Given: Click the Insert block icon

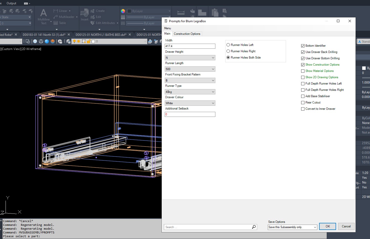Looking at the screenshot, I should click(85, 15).
